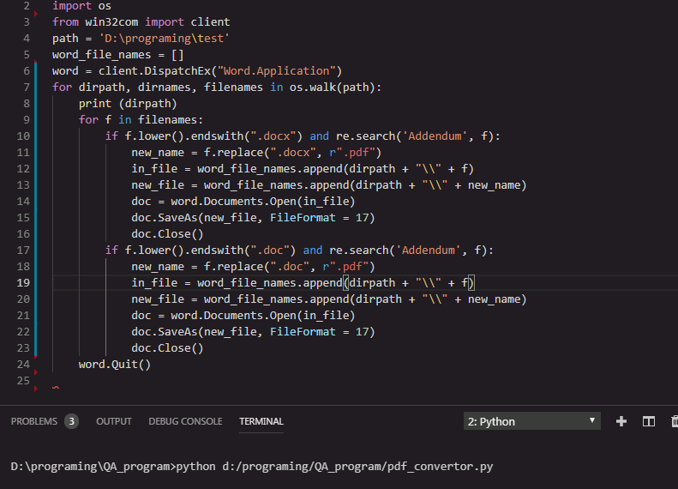Click "re.search('Addendum', f)" on line 10

[x=415, y=136]
